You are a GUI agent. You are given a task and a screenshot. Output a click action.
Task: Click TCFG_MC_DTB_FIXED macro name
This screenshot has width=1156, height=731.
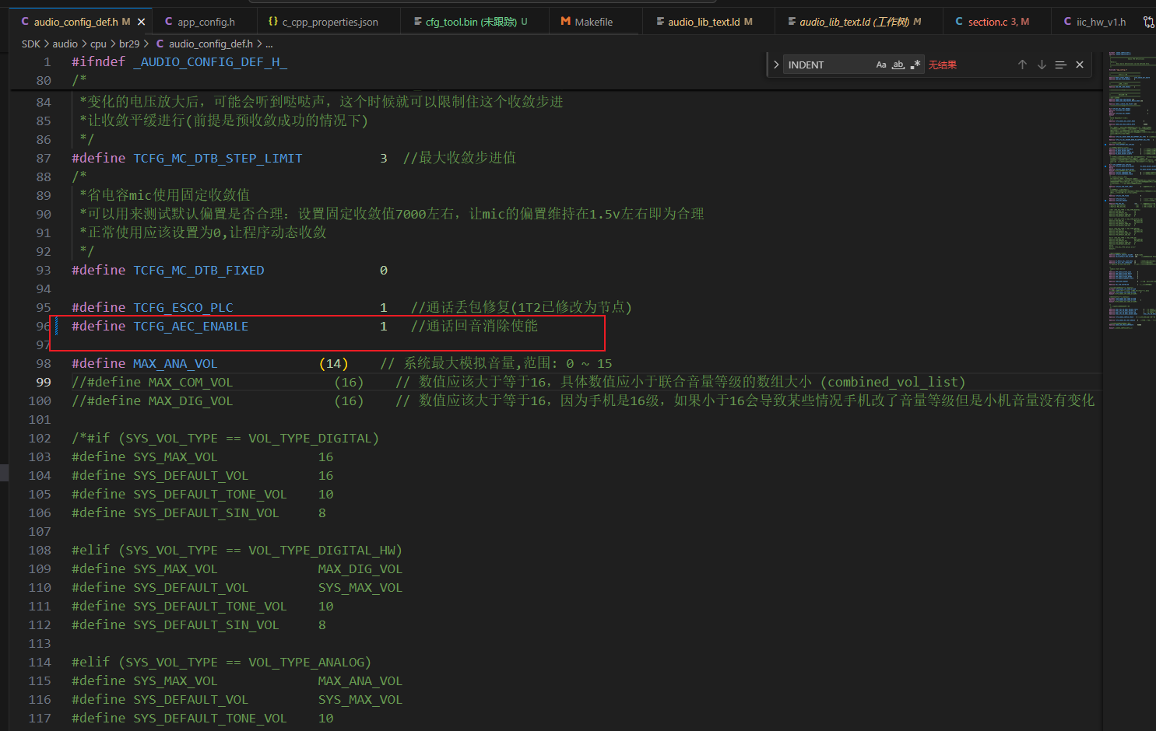point(199,270)
